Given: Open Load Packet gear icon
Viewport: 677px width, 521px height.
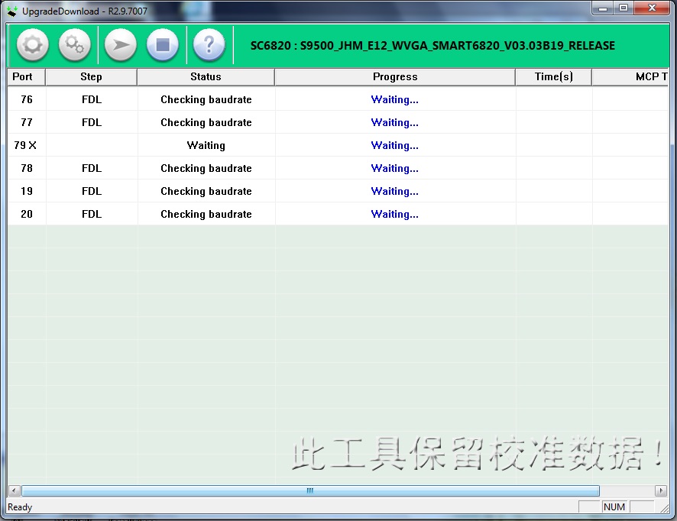Looking at the screenshot, I should point(33,45).
